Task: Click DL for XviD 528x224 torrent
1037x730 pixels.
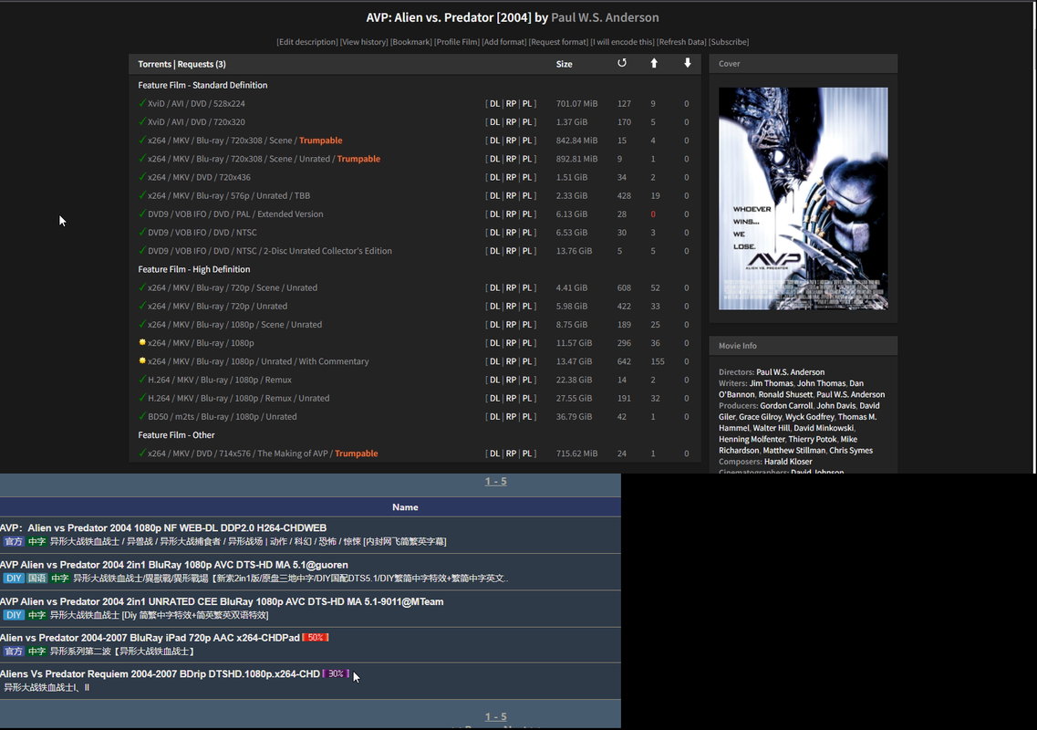Action: [494, 103]
